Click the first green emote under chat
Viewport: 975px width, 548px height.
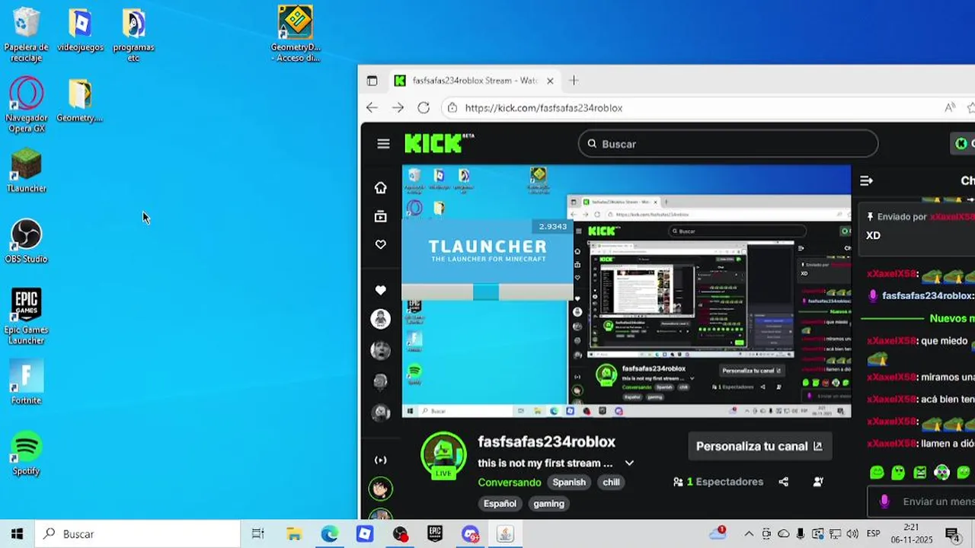click(877, 473)
